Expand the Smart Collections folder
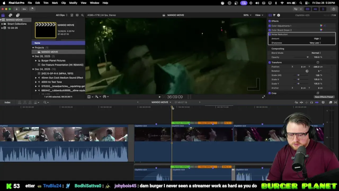339x191 pixels. (2, 24)
